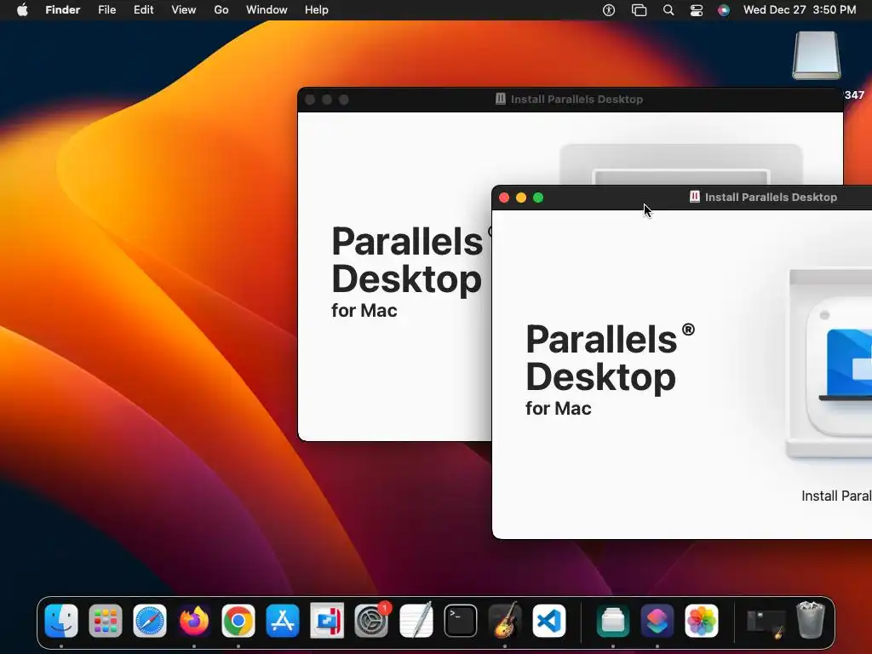Open Control Center from the menu bar

[697, 10]
